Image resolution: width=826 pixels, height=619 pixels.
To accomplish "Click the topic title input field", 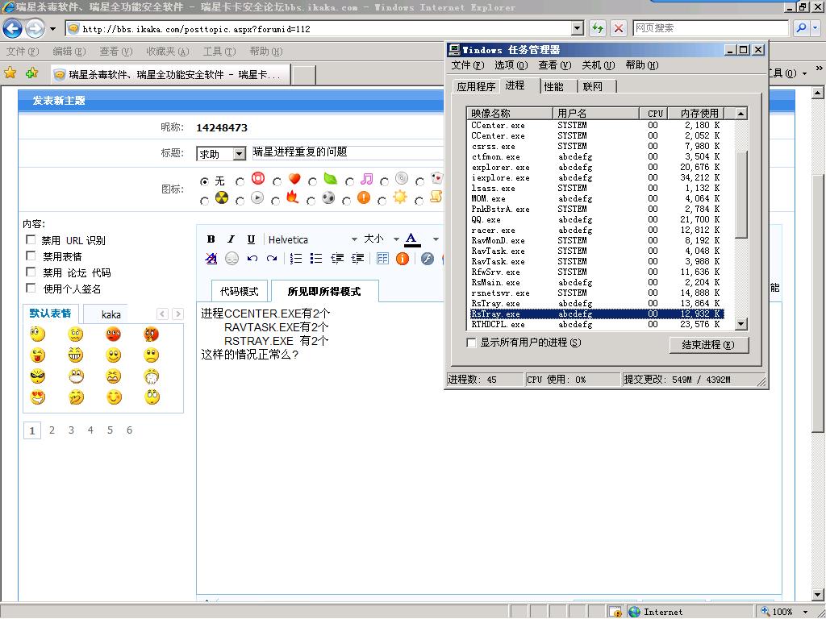I will click(x=348, y=152).
